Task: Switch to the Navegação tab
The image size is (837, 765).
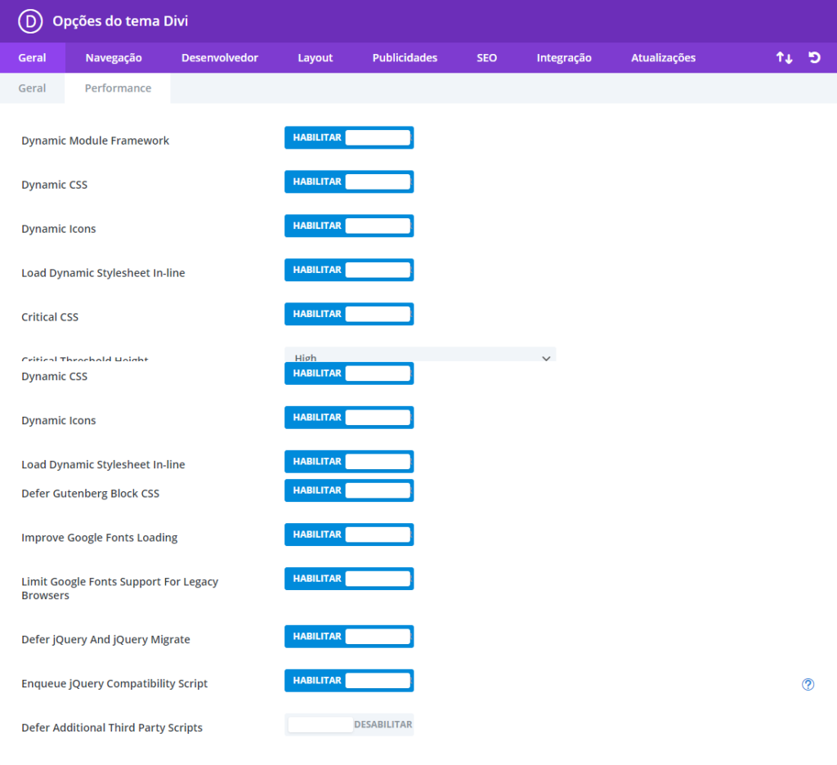Action: (x=114, y=58)
